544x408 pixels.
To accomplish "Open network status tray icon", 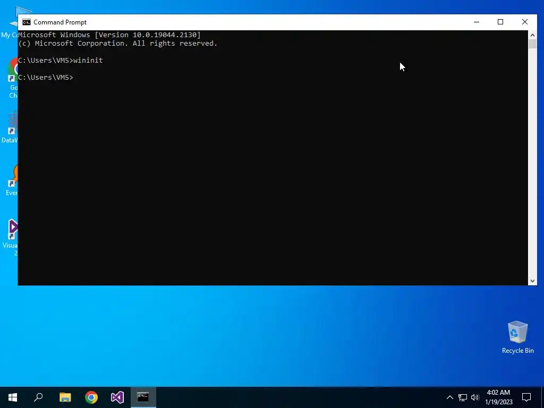I will pyautogui.click(x=463, y=397).
